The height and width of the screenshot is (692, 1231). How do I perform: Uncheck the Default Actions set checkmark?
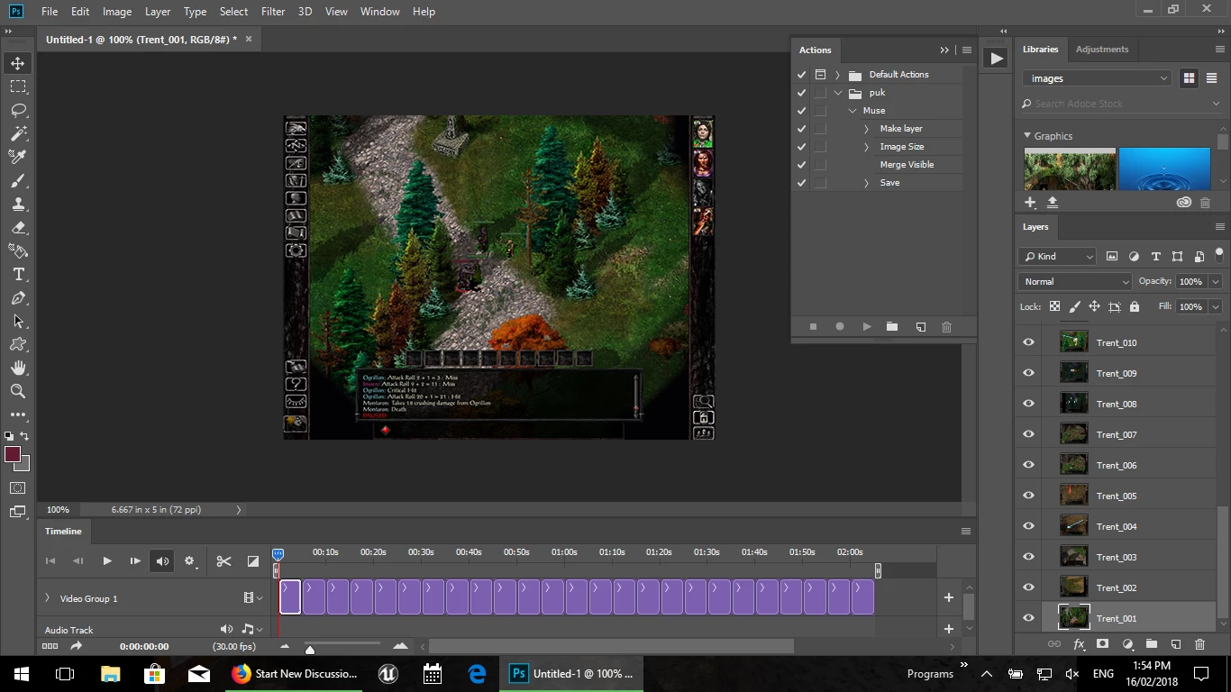[x=801, y=75]
